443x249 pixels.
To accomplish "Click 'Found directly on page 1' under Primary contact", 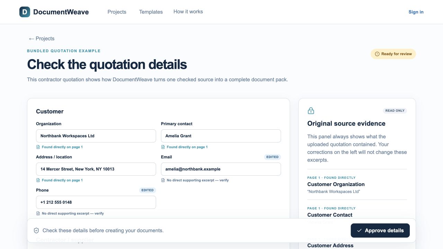I will pos(187,147).
